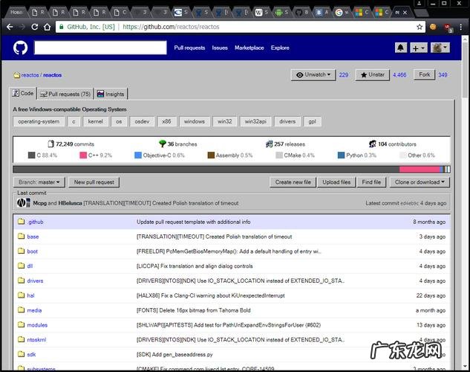Switch to the Pull requests (75) tab
The image size is (470, 372).
(65, 94)
